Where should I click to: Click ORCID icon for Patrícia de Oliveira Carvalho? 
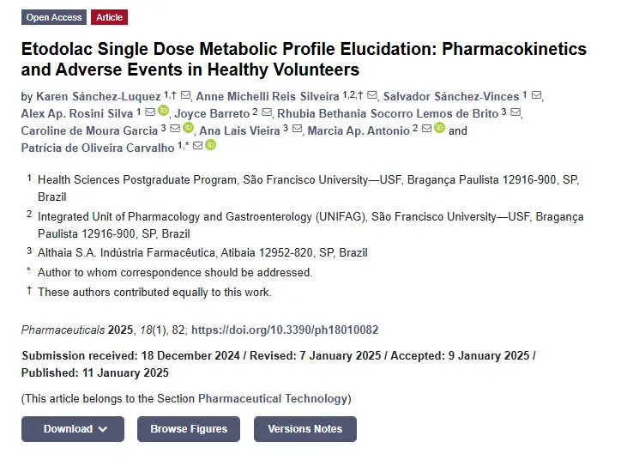pos(211,145)
